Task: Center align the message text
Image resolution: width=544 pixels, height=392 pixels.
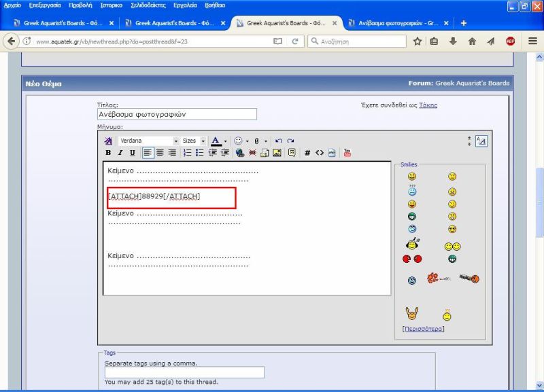Action: 160,153
